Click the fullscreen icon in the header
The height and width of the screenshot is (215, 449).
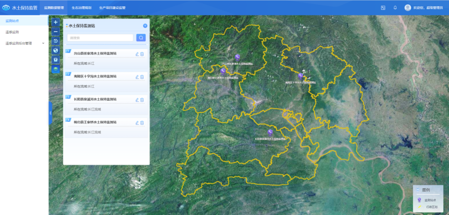[x=383, y=7]
